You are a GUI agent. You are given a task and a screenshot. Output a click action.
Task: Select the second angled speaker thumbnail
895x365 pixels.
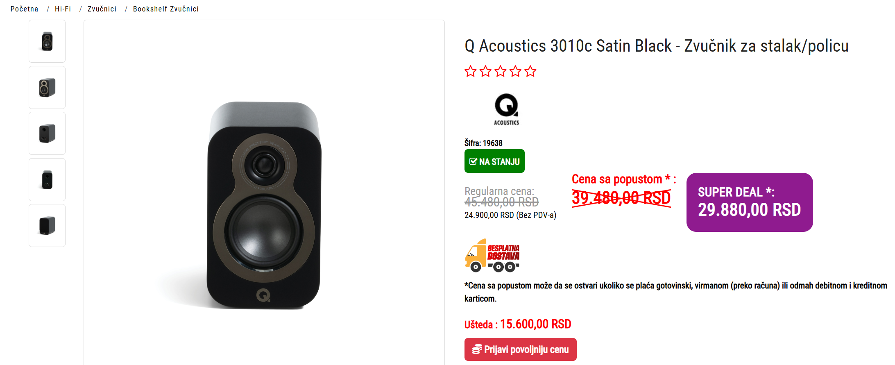coord(47,88)
